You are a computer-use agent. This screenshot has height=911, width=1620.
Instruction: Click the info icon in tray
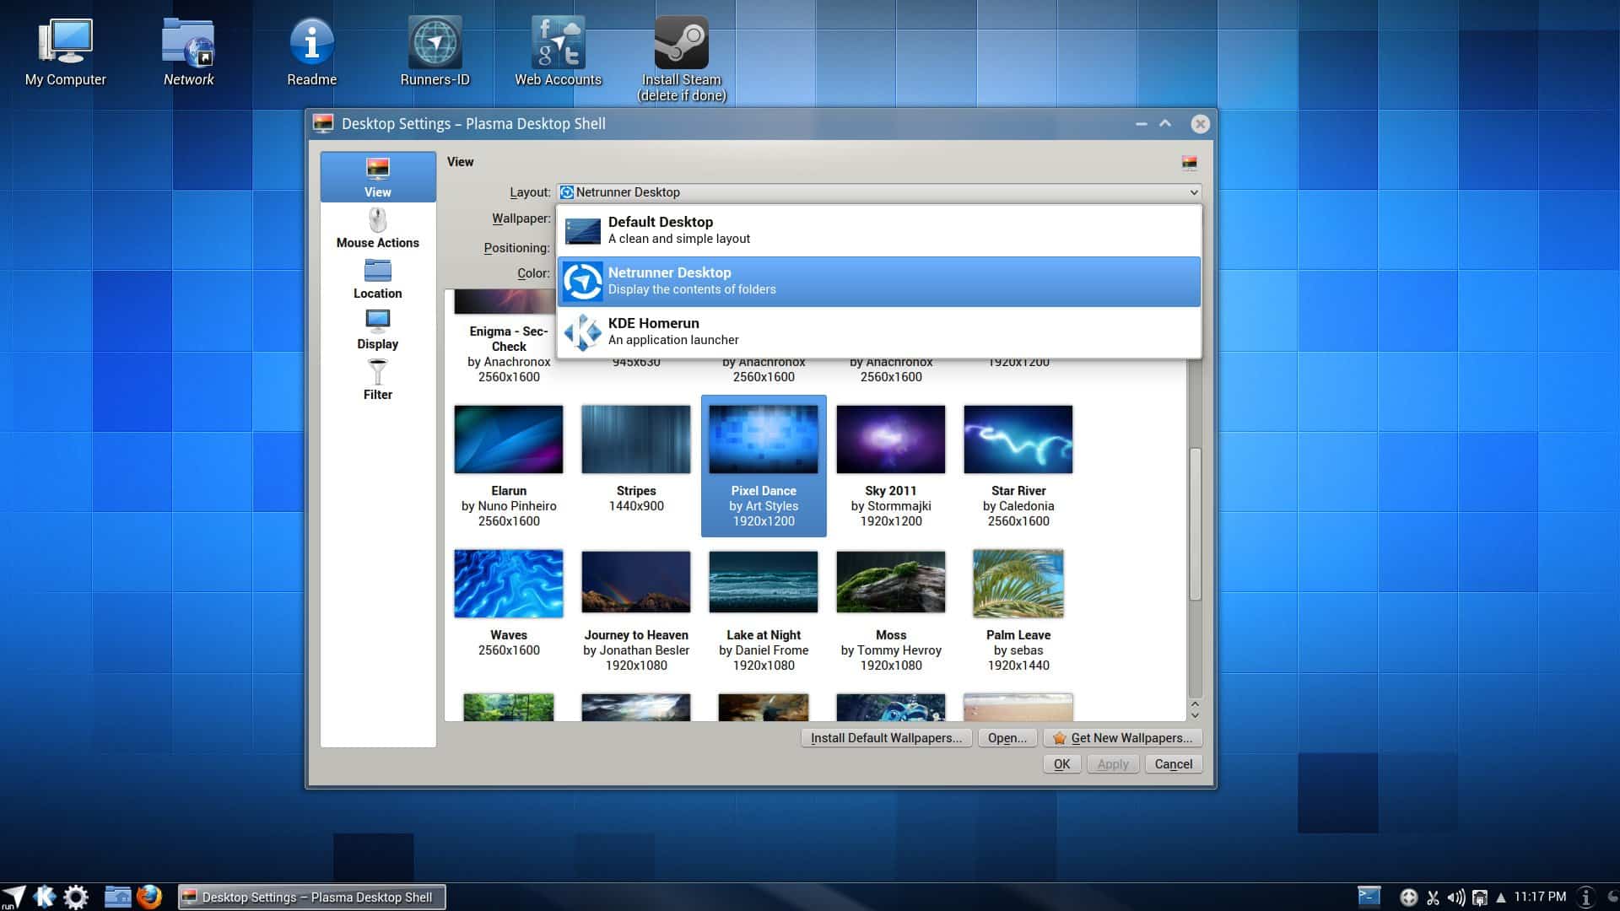pos(1586,897)
